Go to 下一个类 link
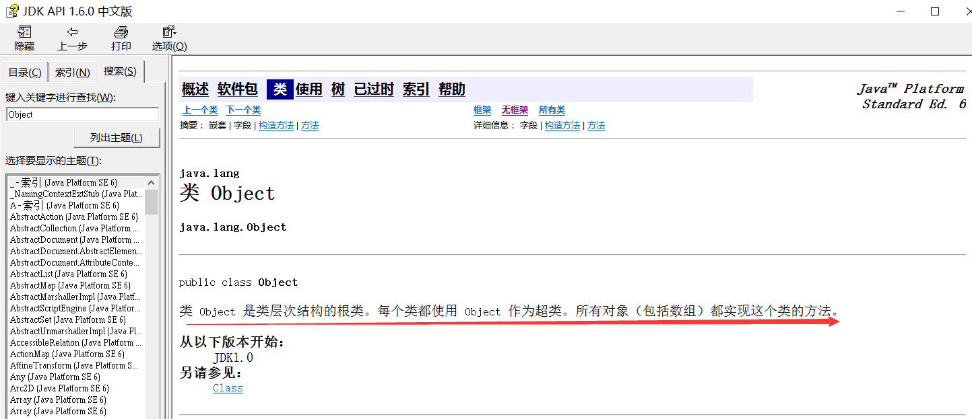 (243, 110)
